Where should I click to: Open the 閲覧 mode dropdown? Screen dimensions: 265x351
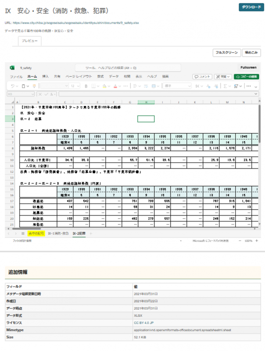pyautogui.click(x=223, y=76)
